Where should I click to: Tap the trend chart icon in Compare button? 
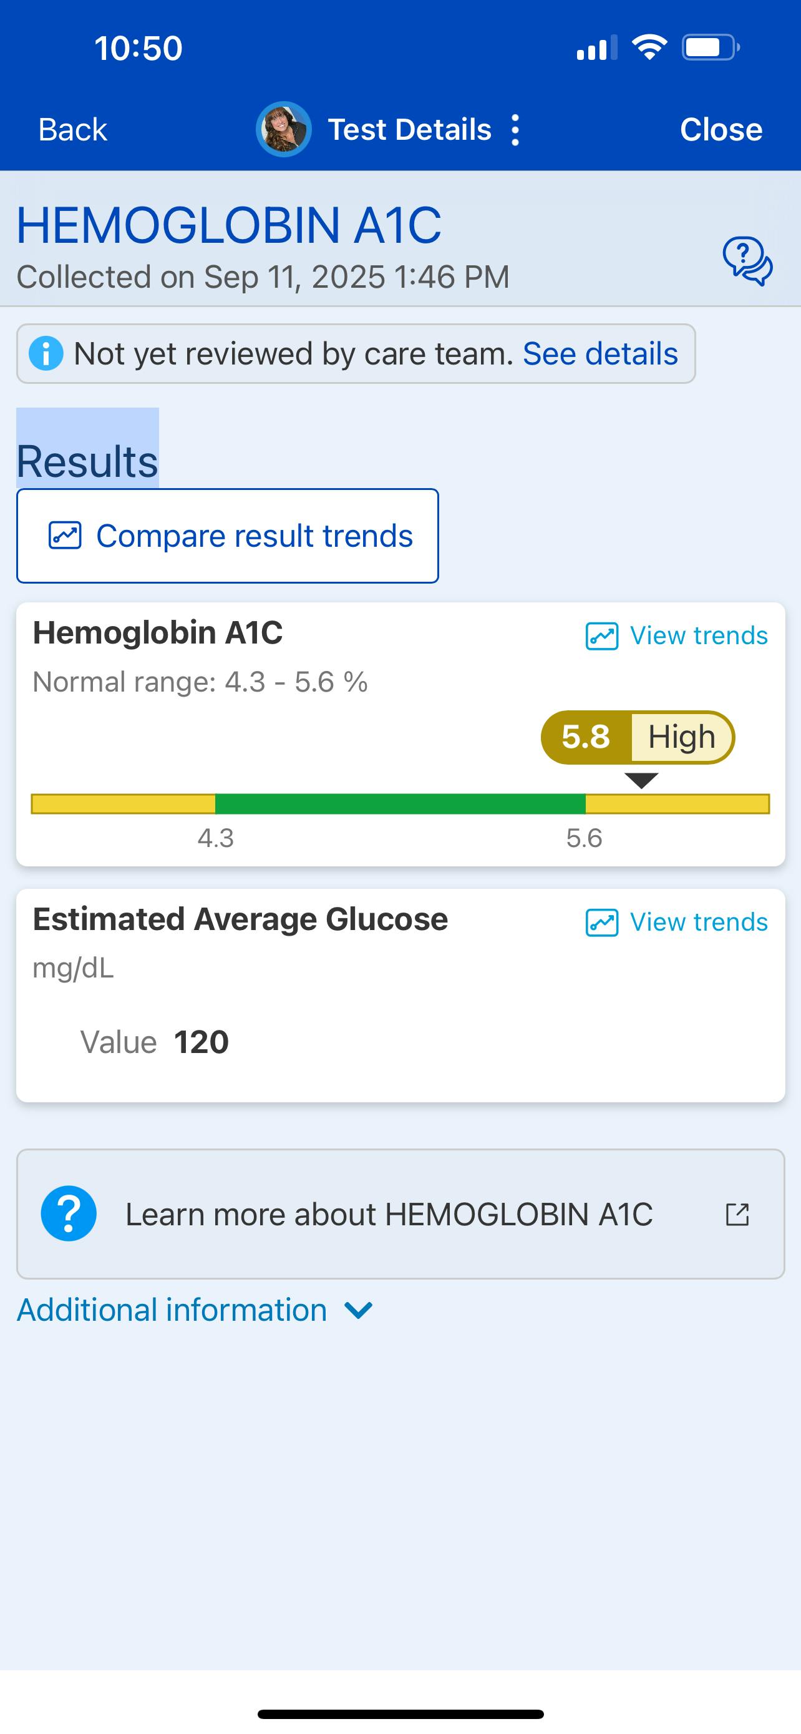[x=66, y=536]
